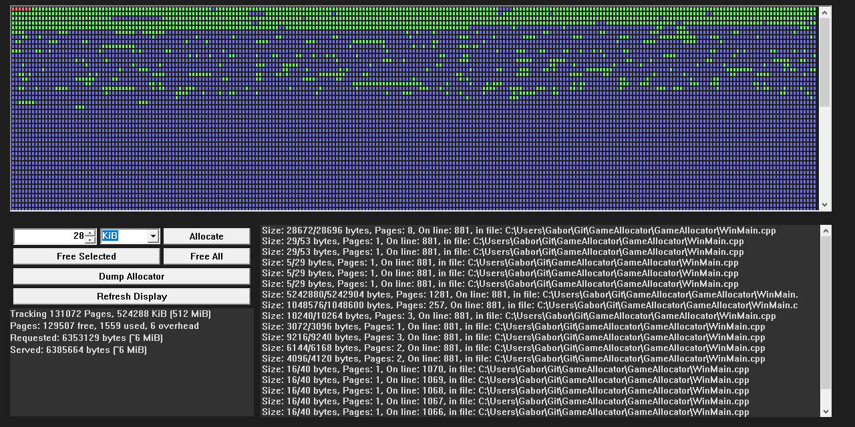The height and width of the screenshot is (427, 855).
Task: Select the 28672/28696 bytes Pages 8 entry
Action: (x=468, y=230)
